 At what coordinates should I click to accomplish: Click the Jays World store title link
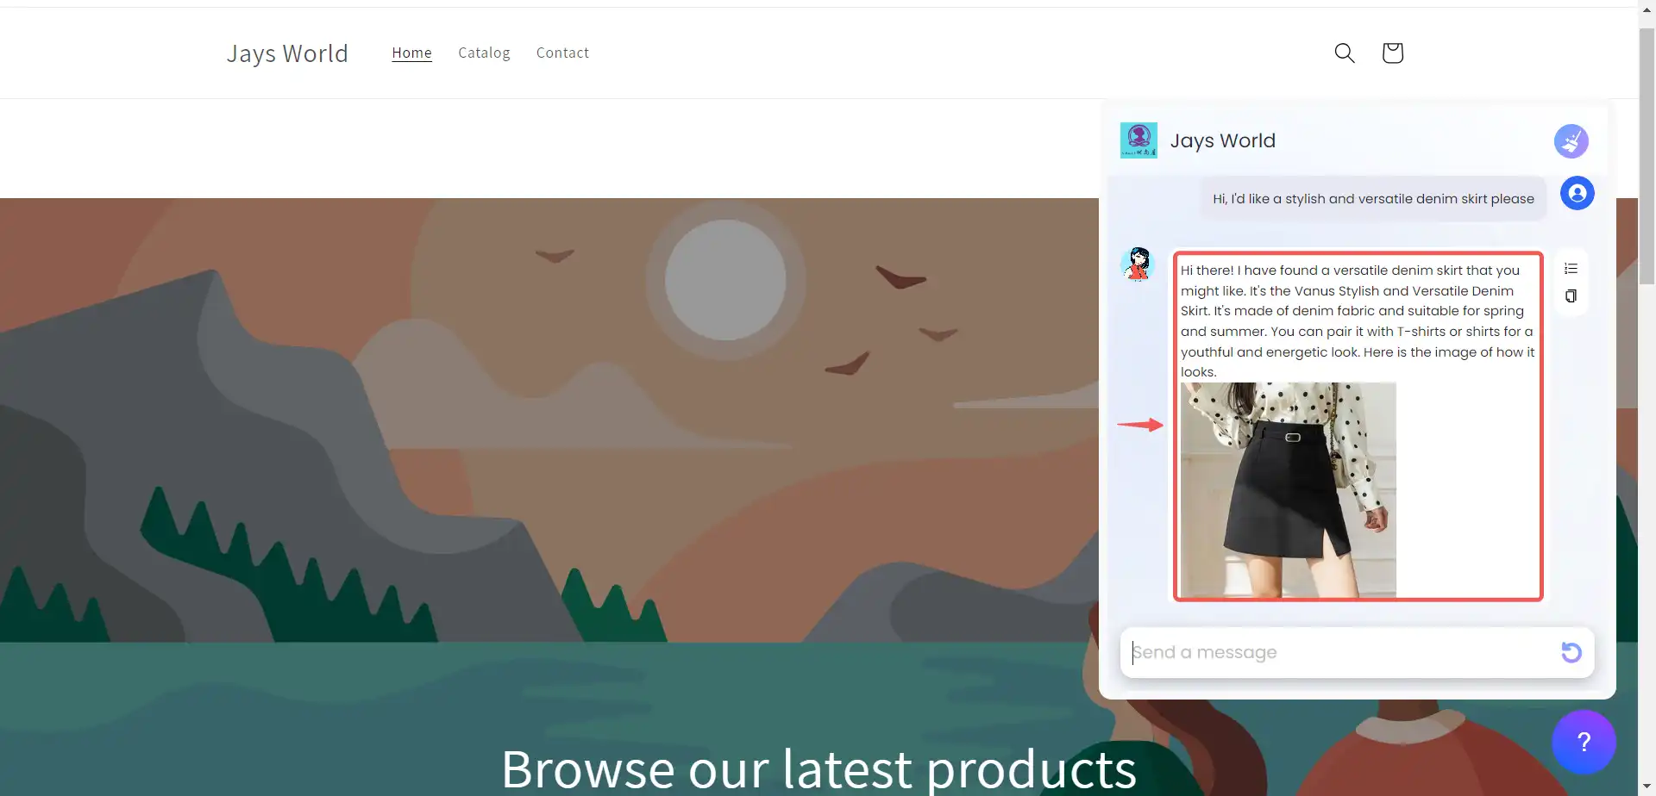click(x=287, y=53)
